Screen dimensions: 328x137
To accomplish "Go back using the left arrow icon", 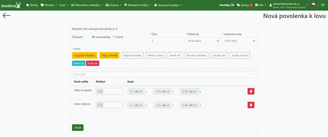I will [x=6, y=16].
